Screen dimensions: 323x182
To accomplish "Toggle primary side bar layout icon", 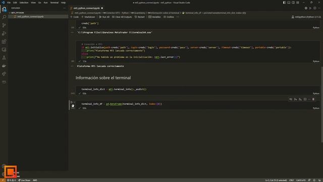I will 284,3.
